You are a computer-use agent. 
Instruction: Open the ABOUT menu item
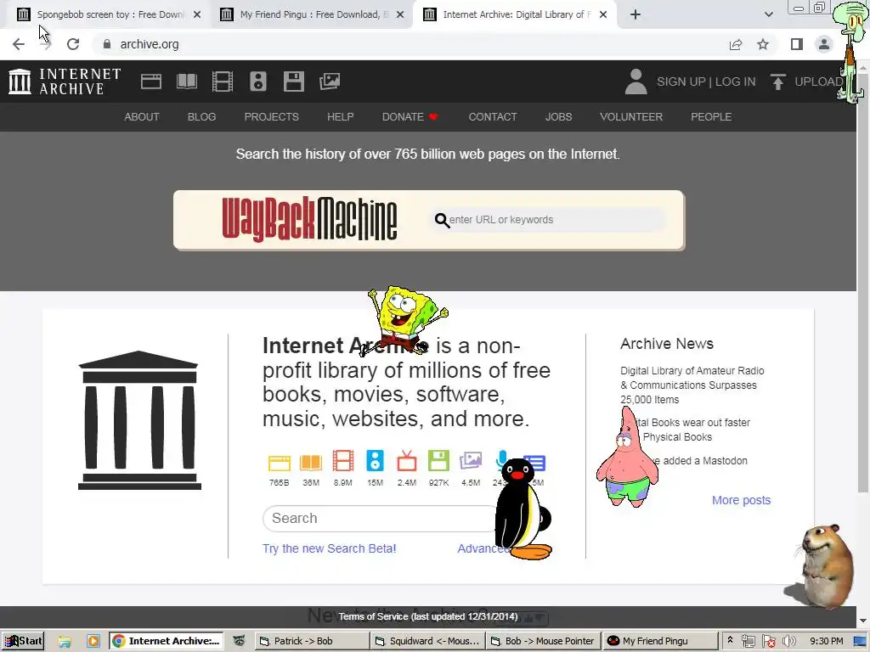point(142,117)
